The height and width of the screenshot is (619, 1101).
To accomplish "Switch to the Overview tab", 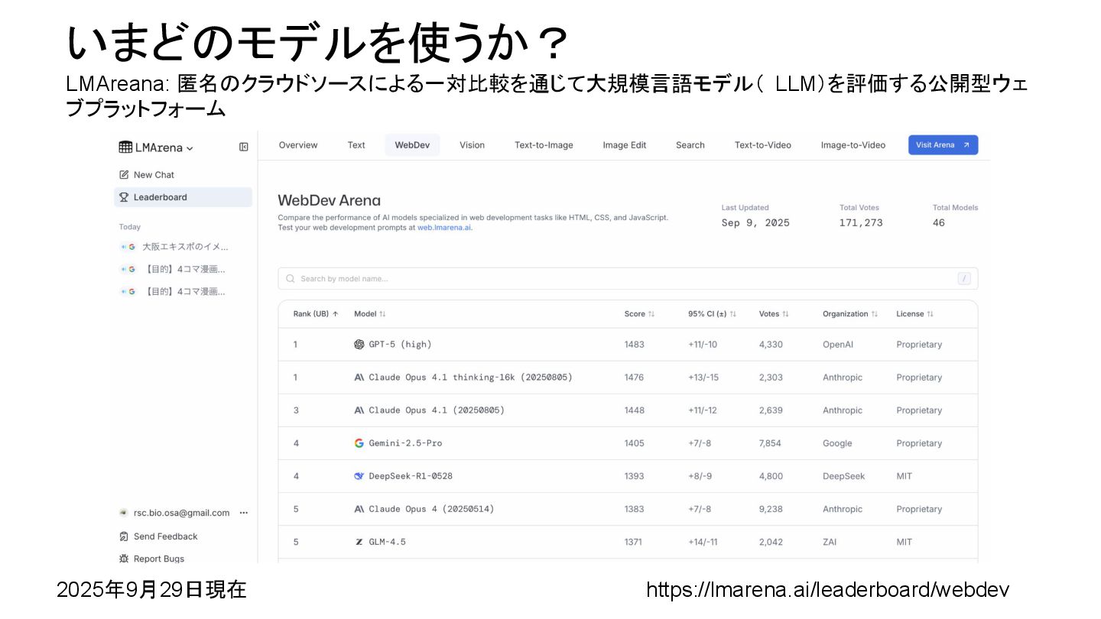I will 298,145.
